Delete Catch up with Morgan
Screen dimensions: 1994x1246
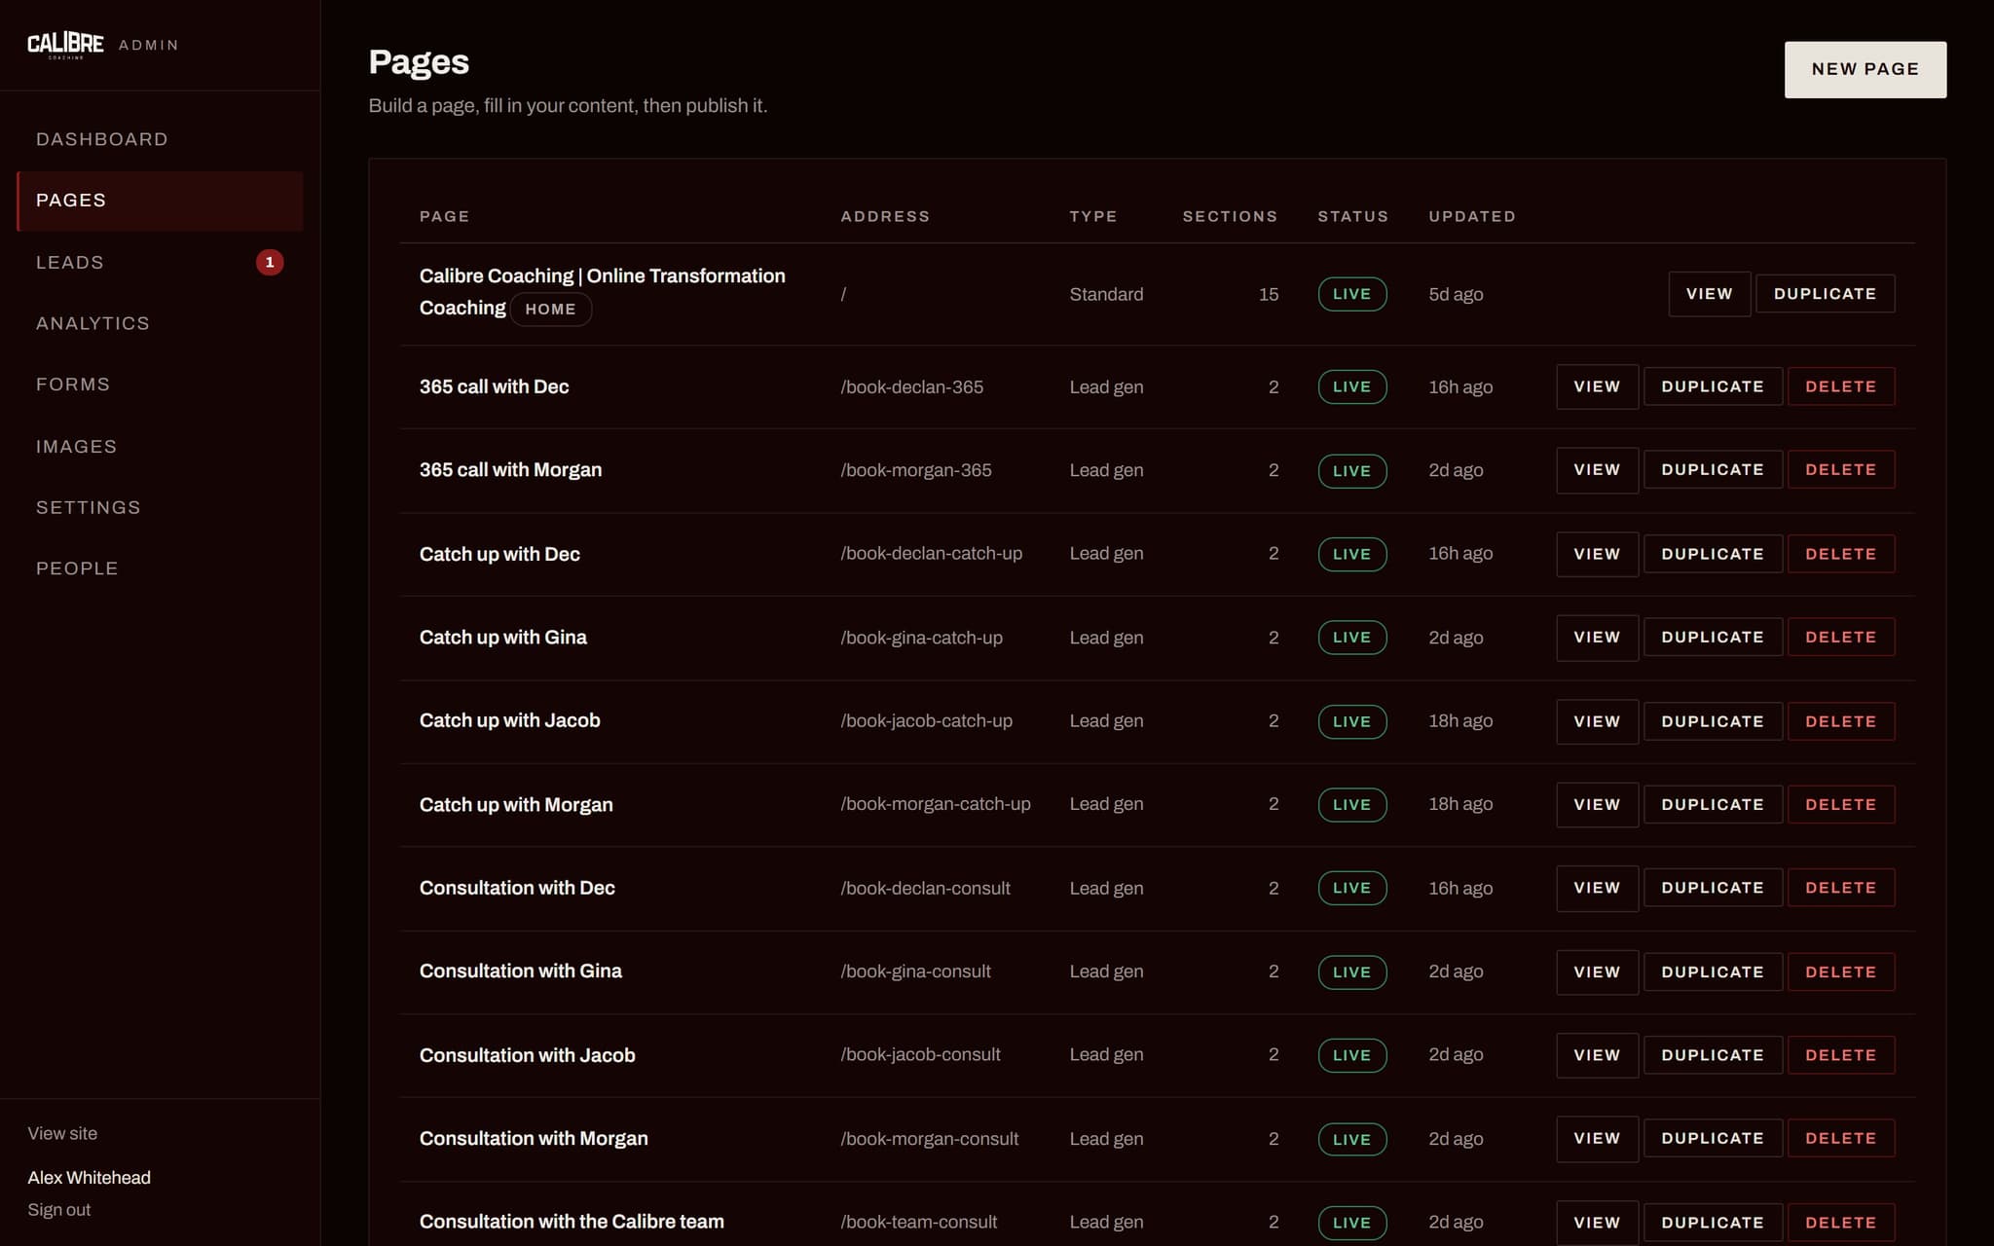click(x=1840, y=804)
